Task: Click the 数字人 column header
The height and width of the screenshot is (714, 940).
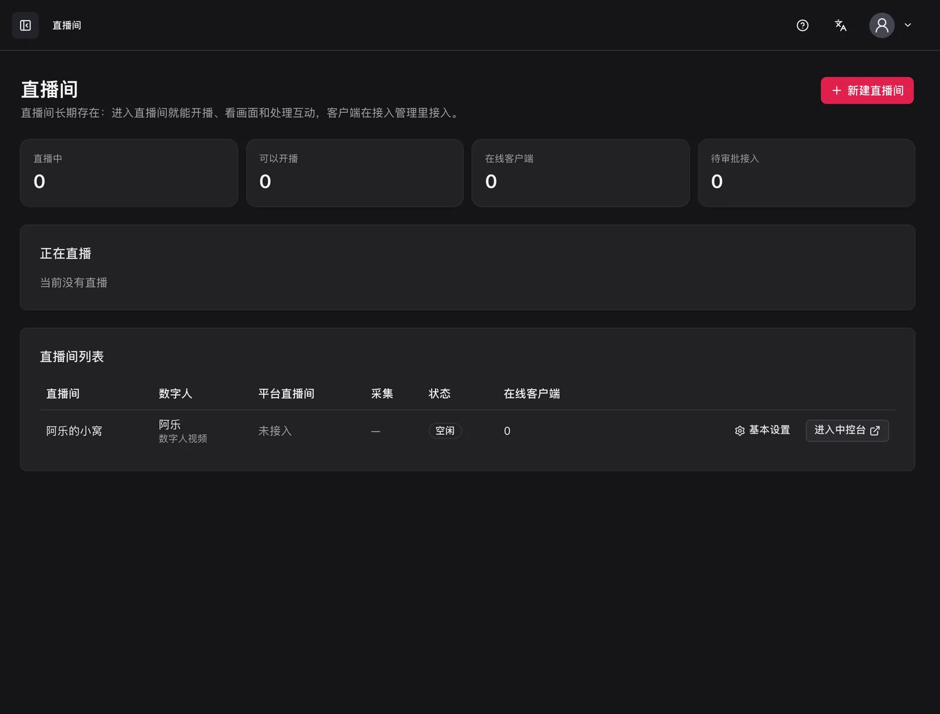Action: 176,393
